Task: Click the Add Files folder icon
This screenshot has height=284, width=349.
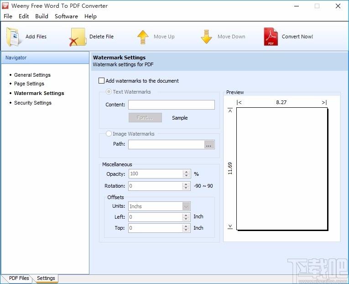Action: (x=13, y=37)
